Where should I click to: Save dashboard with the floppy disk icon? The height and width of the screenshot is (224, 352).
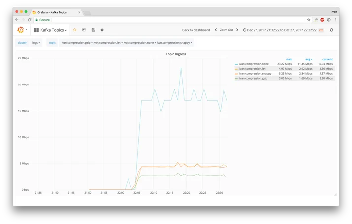(x=93, y=30)
